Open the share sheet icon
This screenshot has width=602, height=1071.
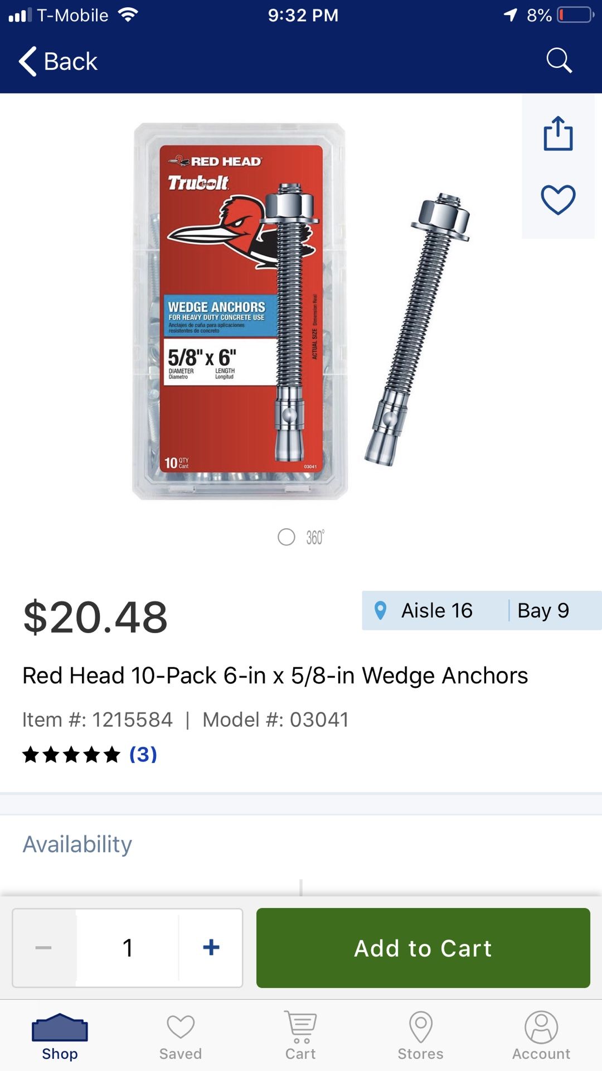point(558,134)
